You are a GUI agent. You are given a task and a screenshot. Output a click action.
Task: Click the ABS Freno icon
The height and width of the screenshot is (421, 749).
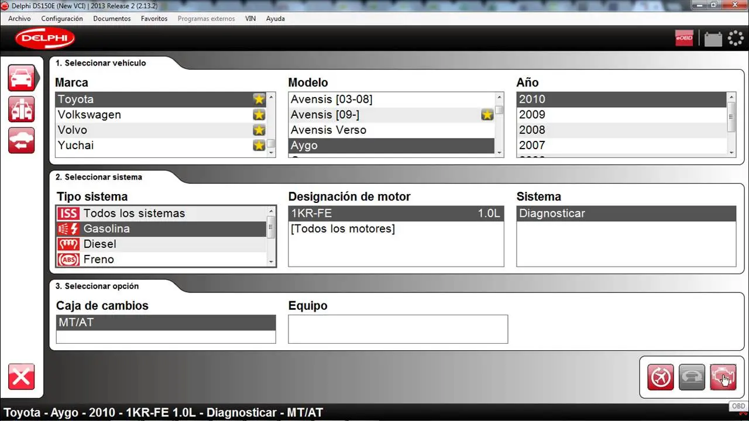pyautogui.click(x=68, y=259)
